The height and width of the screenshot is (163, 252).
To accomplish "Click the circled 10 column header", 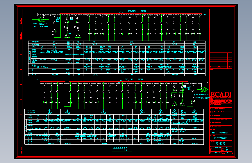I will pyautogui.click(x=104, y=111).
